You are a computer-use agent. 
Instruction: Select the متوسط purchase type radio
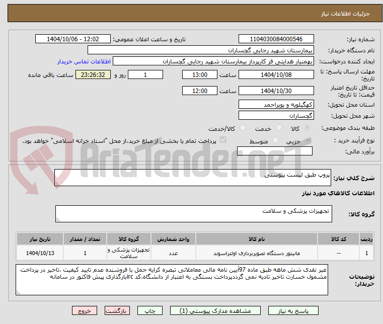click(275, 140)
